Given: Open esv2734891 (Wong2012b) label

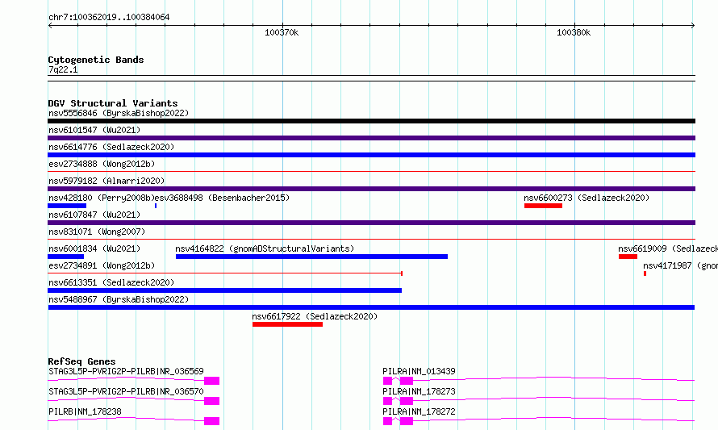Looking at the screenshot, I should point(102,265).
